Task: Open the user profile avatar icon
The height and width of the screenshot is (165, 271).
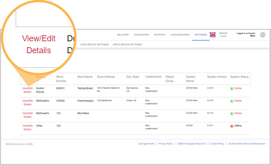Action: coord(263,35)
